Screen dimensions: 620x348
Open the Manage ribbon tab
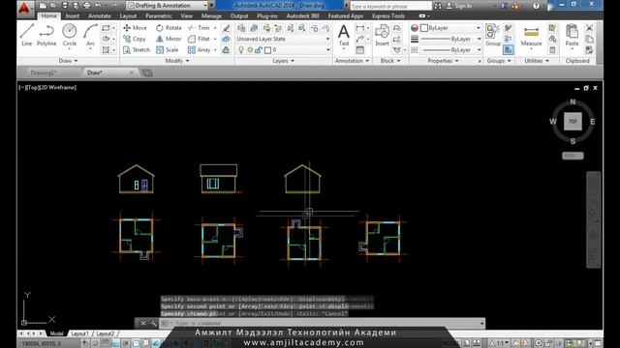(x=211, y=16)
